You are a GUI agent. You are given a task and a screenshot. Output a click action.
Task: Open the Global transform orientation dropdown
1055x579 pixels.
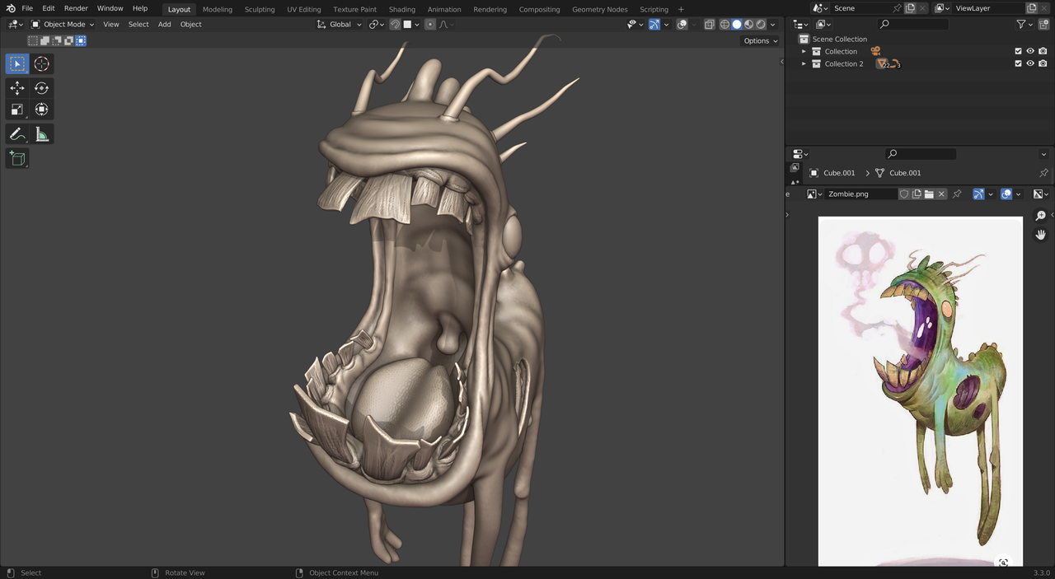[x=340, y=25]
